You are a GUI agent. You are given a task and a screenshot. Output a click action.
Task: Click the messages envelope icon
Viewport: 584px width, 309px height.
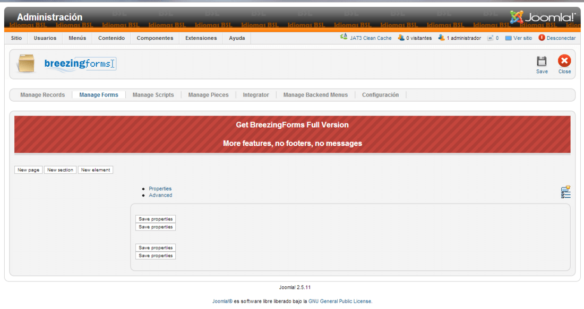[491, 38]
